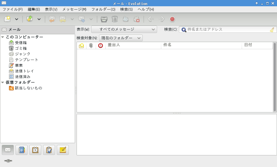Sort by the 差出人 column header

pos(133,45)
